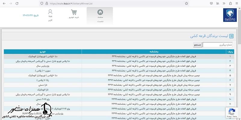Open خرید خودرو shopping cart

point(74,14)
